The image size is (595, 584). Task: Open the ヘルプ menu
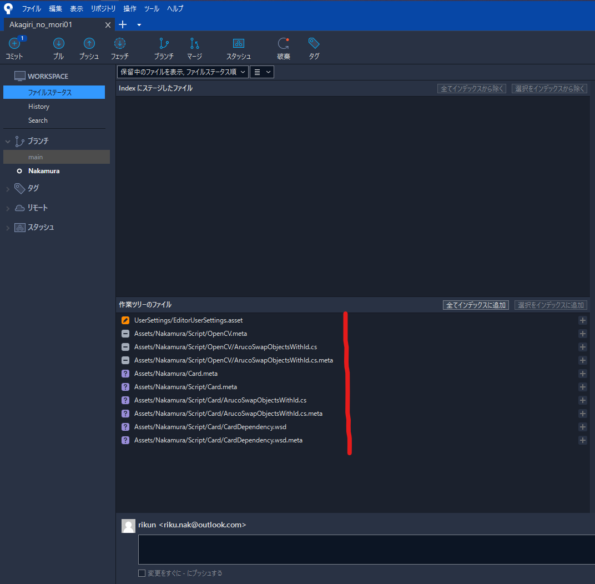click(175, 8)
